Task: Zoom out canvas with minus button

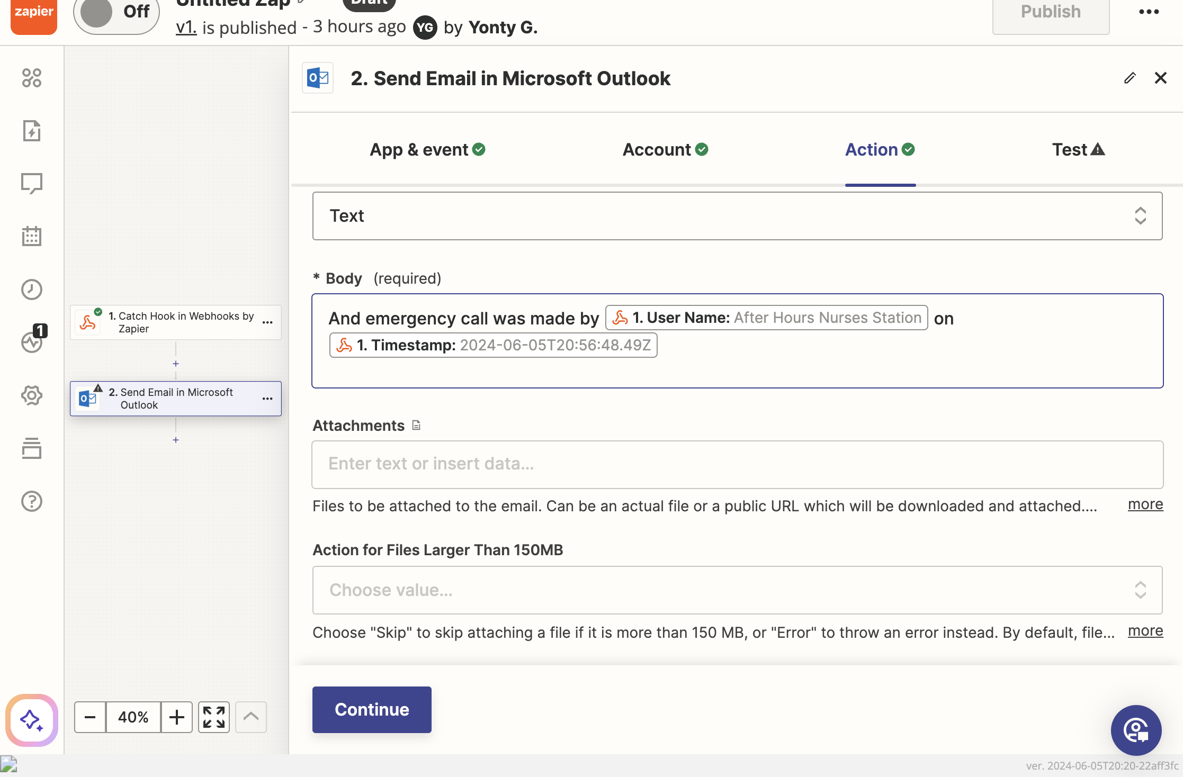Action: pos(90,717)
